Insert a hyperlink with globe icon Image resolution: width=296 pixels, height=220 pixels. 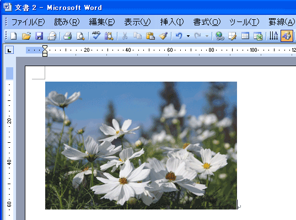220,36
